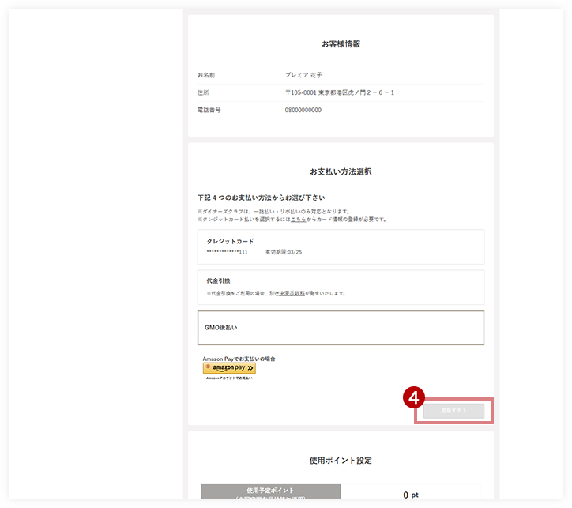Click the red number 4 marker

pos(414,397)
